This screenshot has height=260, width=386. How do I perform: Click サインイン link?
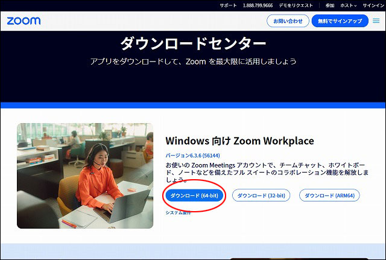coord(373,5)
